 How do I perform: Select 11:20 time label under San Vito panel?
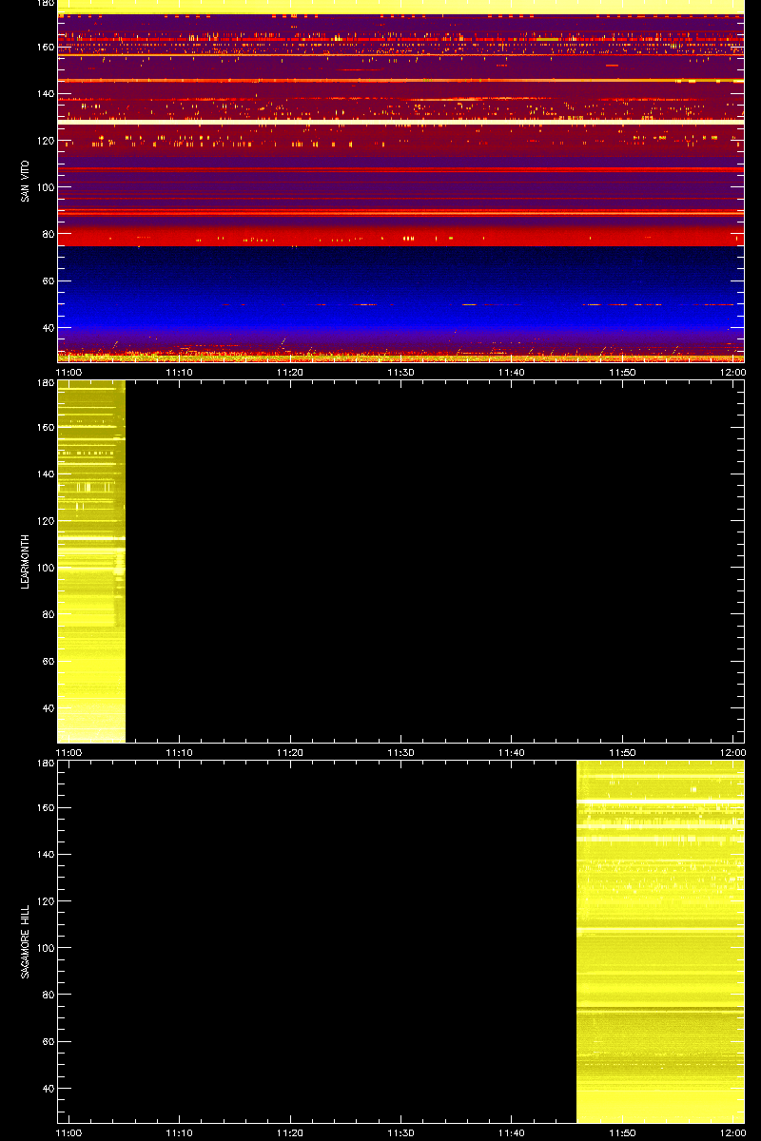tap(290, 373)
